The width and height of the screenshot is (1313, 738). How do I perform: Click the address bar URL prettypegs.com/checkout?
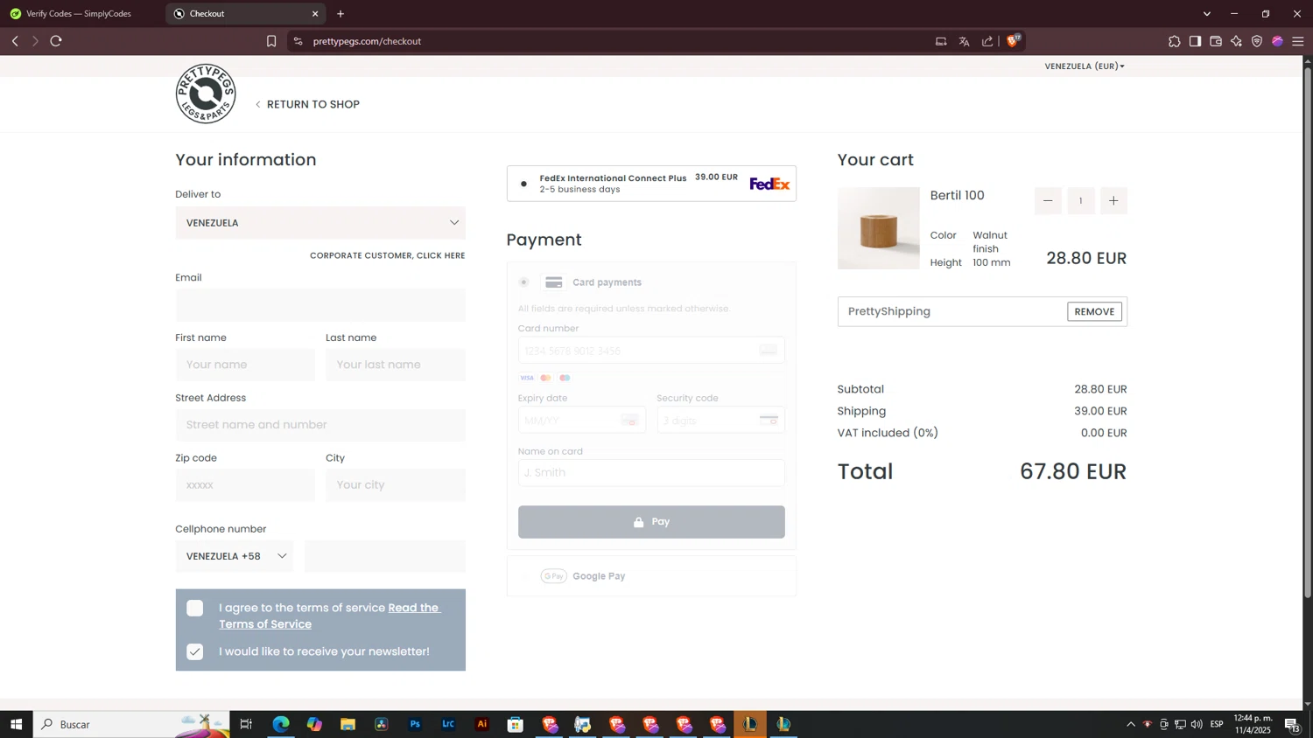point(367,41)
